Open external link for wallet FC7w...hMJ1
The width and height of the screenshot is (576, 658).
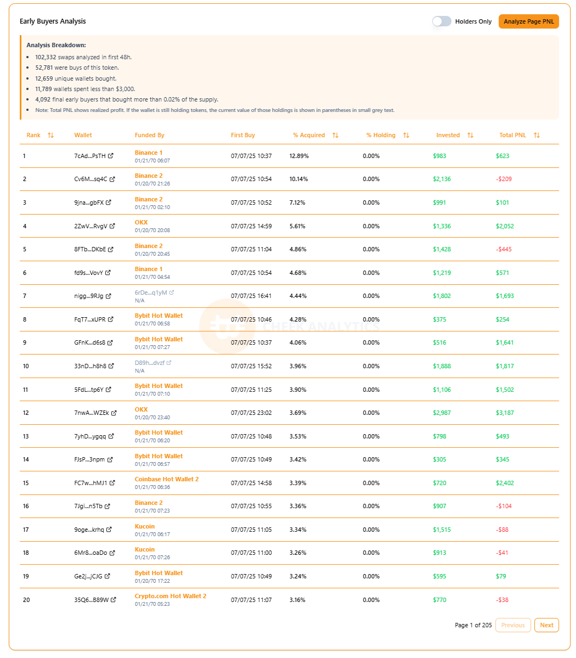[112, 483]
